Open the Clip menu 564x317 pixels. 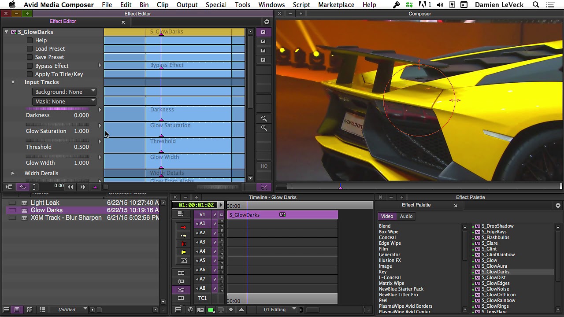(163, 5)
